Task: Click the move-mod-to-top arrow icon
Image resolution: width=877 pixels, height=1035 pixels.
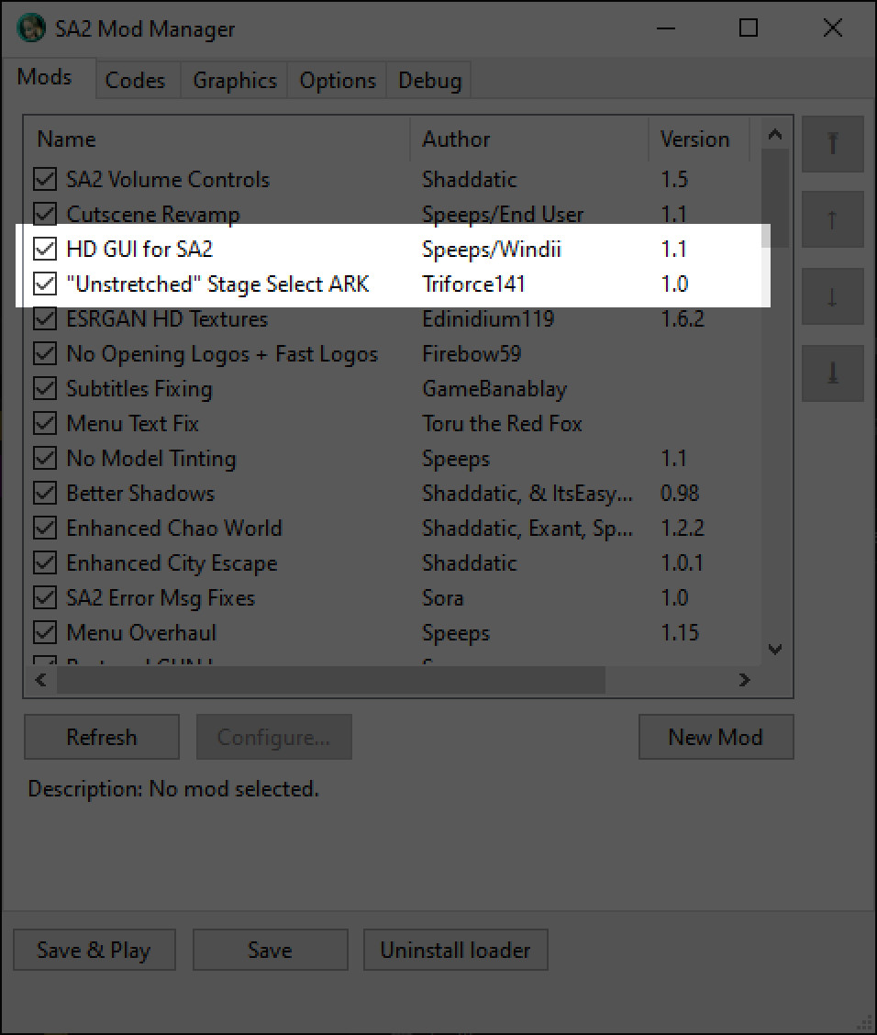Action: coord(832,144)
